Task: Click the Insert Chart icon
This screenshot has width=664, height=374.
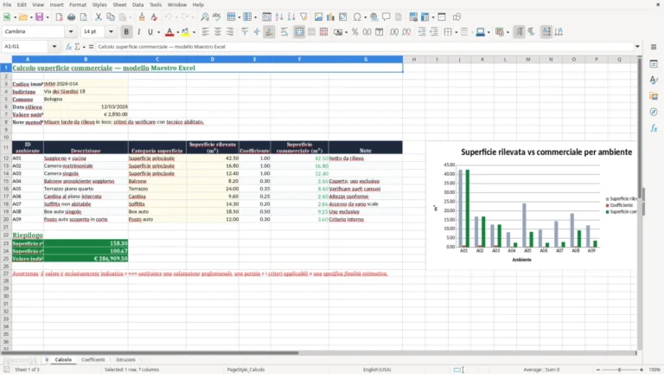Action: pos(331,17)
